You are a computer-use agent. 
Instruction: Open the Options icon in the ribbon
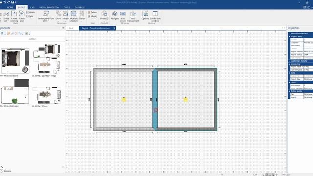click(x=145, y=16)
